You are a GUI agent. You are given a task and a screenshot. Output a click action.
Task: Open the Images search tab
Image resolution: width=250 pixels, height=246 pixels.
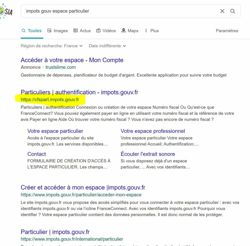[57, 31]
